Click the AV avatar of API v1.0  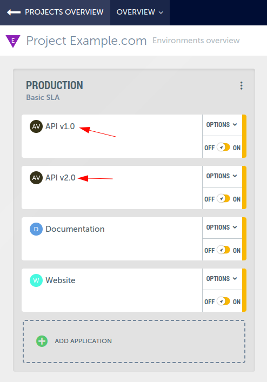(x=36, y=126)
